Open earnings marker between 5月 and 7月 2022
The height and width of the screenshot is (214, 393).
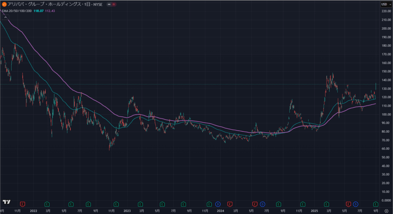tap(71, 204)
